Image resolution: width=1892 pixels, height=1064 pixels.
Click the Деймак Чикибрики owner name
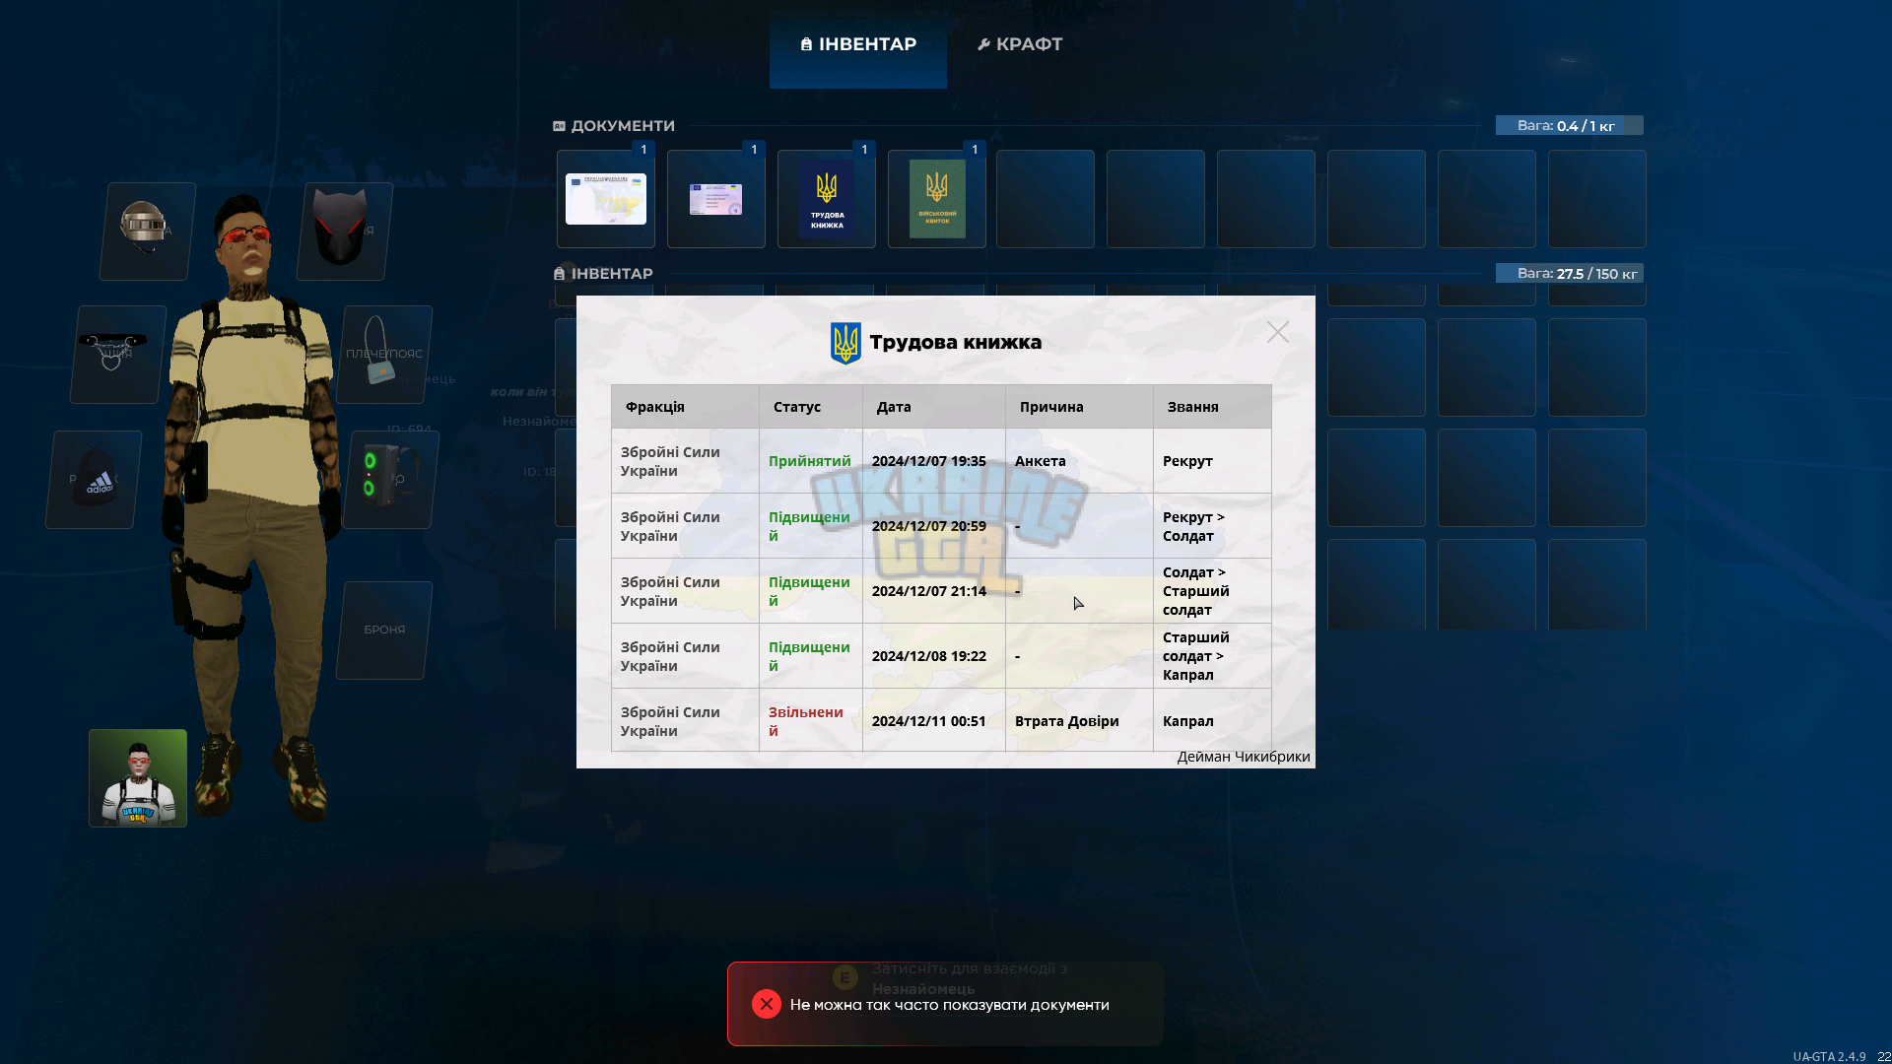click(1244, 757)
